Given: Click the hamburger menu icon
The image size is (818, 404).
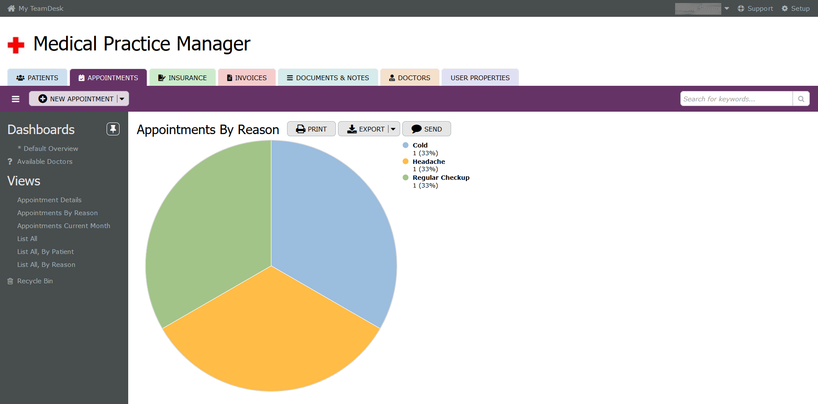Looking at the screenshot, I should coord(16,99).
